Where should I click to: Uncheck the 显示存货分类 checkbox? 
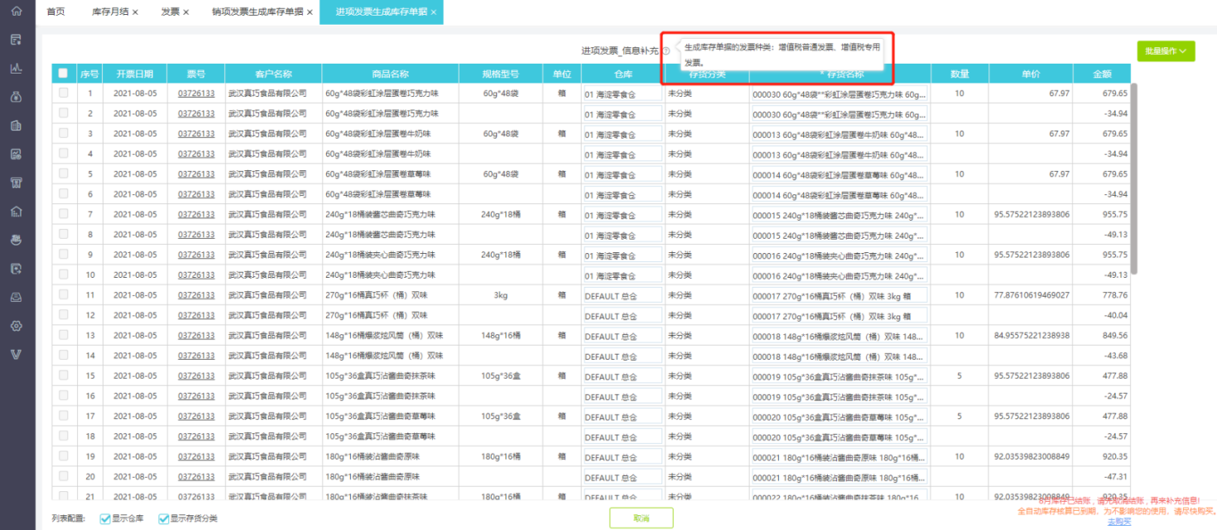click(x=163, y=518)
